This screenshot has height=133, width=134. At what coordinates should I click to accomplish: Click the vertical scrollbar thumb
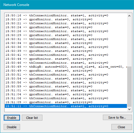129,87
